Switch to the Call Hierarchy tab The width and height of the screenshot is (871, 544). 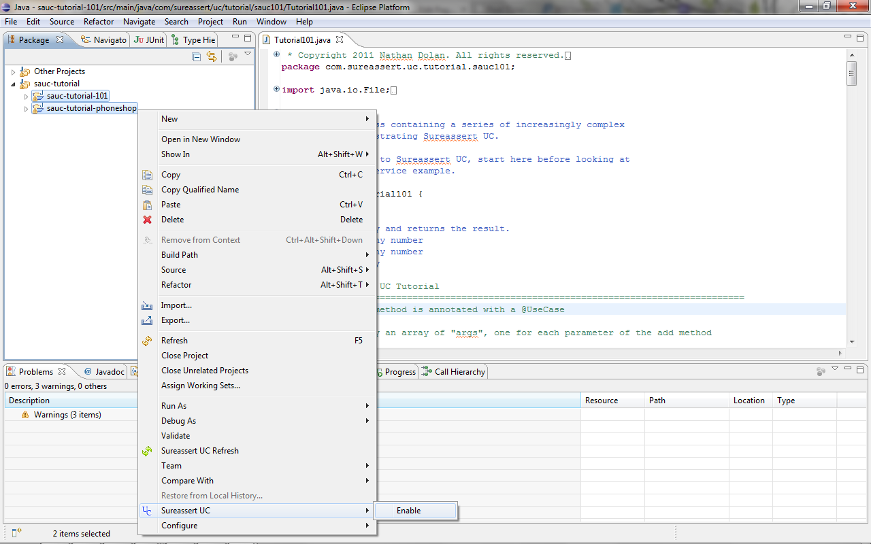point(454,372)
